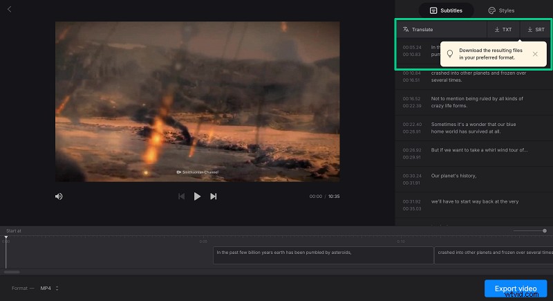Mute the video with speaker icon
The width and height of the screenshot is (553, 301).
click(59, 197)
